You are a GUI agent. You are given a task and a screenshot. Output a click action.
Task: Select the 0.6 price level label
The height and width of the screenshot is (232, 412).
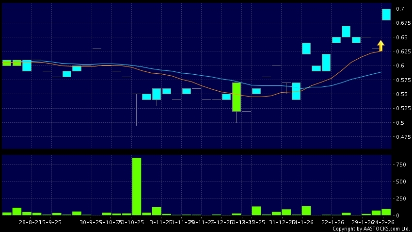tap(400, 66)
